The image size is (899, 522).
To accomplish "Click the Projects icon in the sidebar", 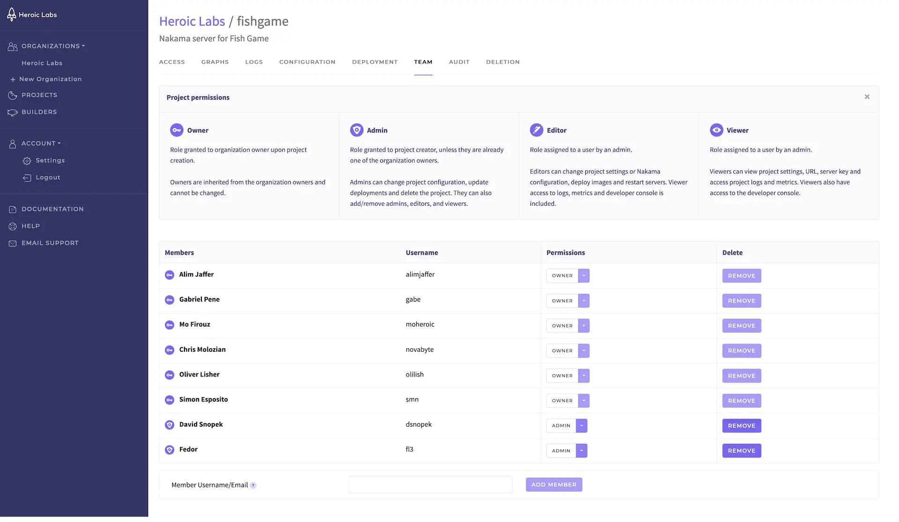I will [12, 95].
